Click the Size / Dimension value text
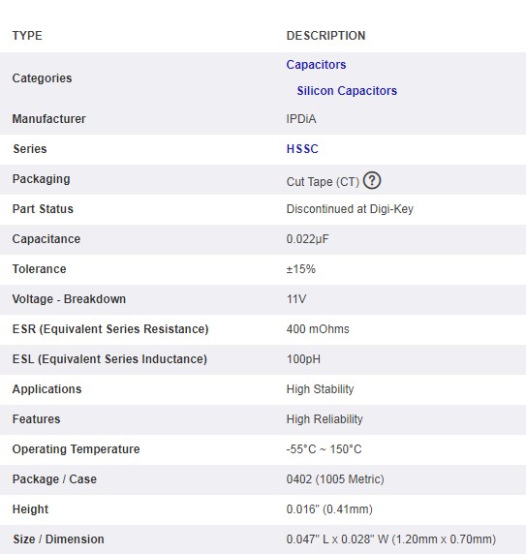Viewport: 526px width, 554px height. [x=391, y=539]
